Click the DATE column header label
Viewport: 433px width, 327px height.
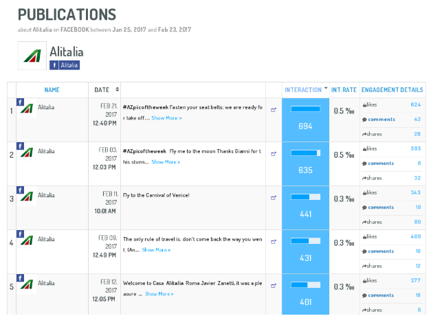102,90
